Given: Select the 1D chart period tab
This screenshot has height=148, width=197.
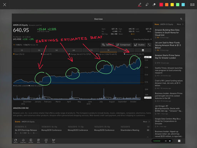Looking at the screenshot, I should pyautogui.click(x=22, y=50).
